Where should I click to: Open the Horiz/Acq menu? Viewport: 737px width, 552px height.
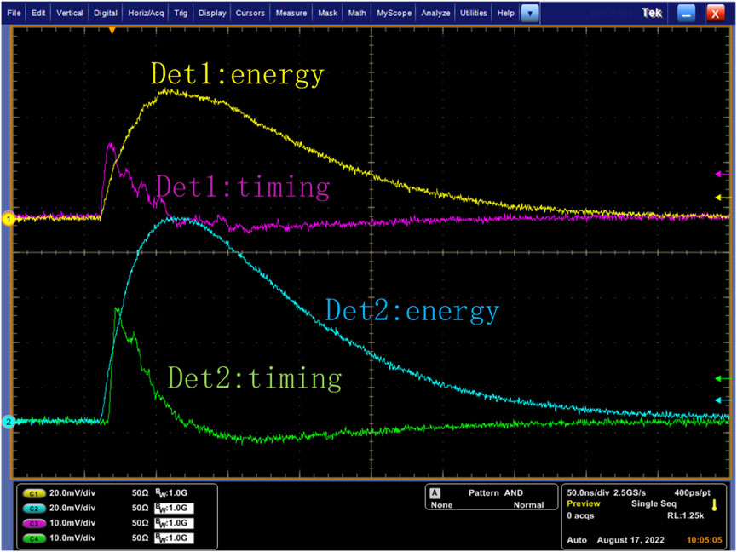(x=146, y=13)
